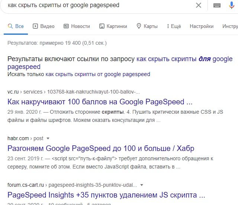Image resolution: width=238 pixels, height=205 pixels.
Task: Search only for the original 'от google pagespeed' query
Action: [x=98, y=74]
